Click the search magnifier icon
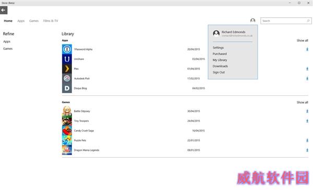This screenshot has width=313, height=190. tap(308, 21)
